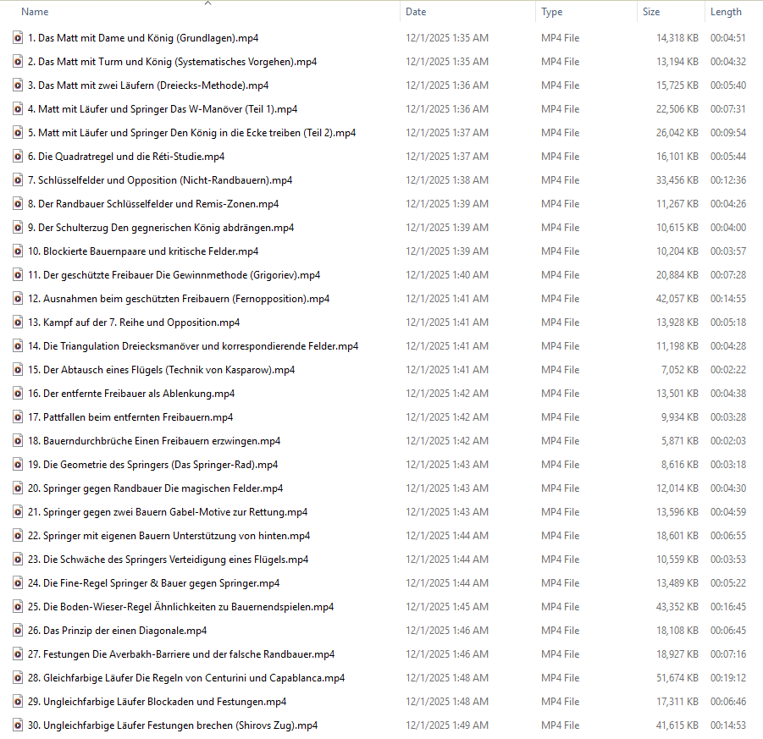Viewport: 763px width, 739px height.
Task: Click the sort arrow above the Name column
Action: pos(208,3)
